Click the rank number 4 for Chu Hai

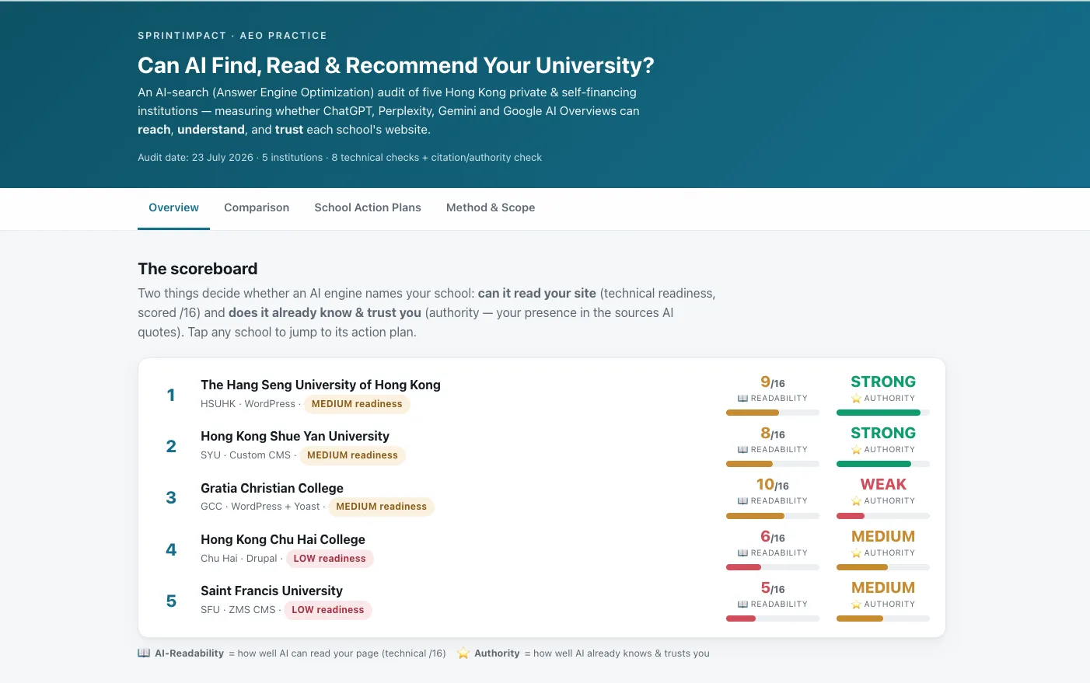(171, 549)
